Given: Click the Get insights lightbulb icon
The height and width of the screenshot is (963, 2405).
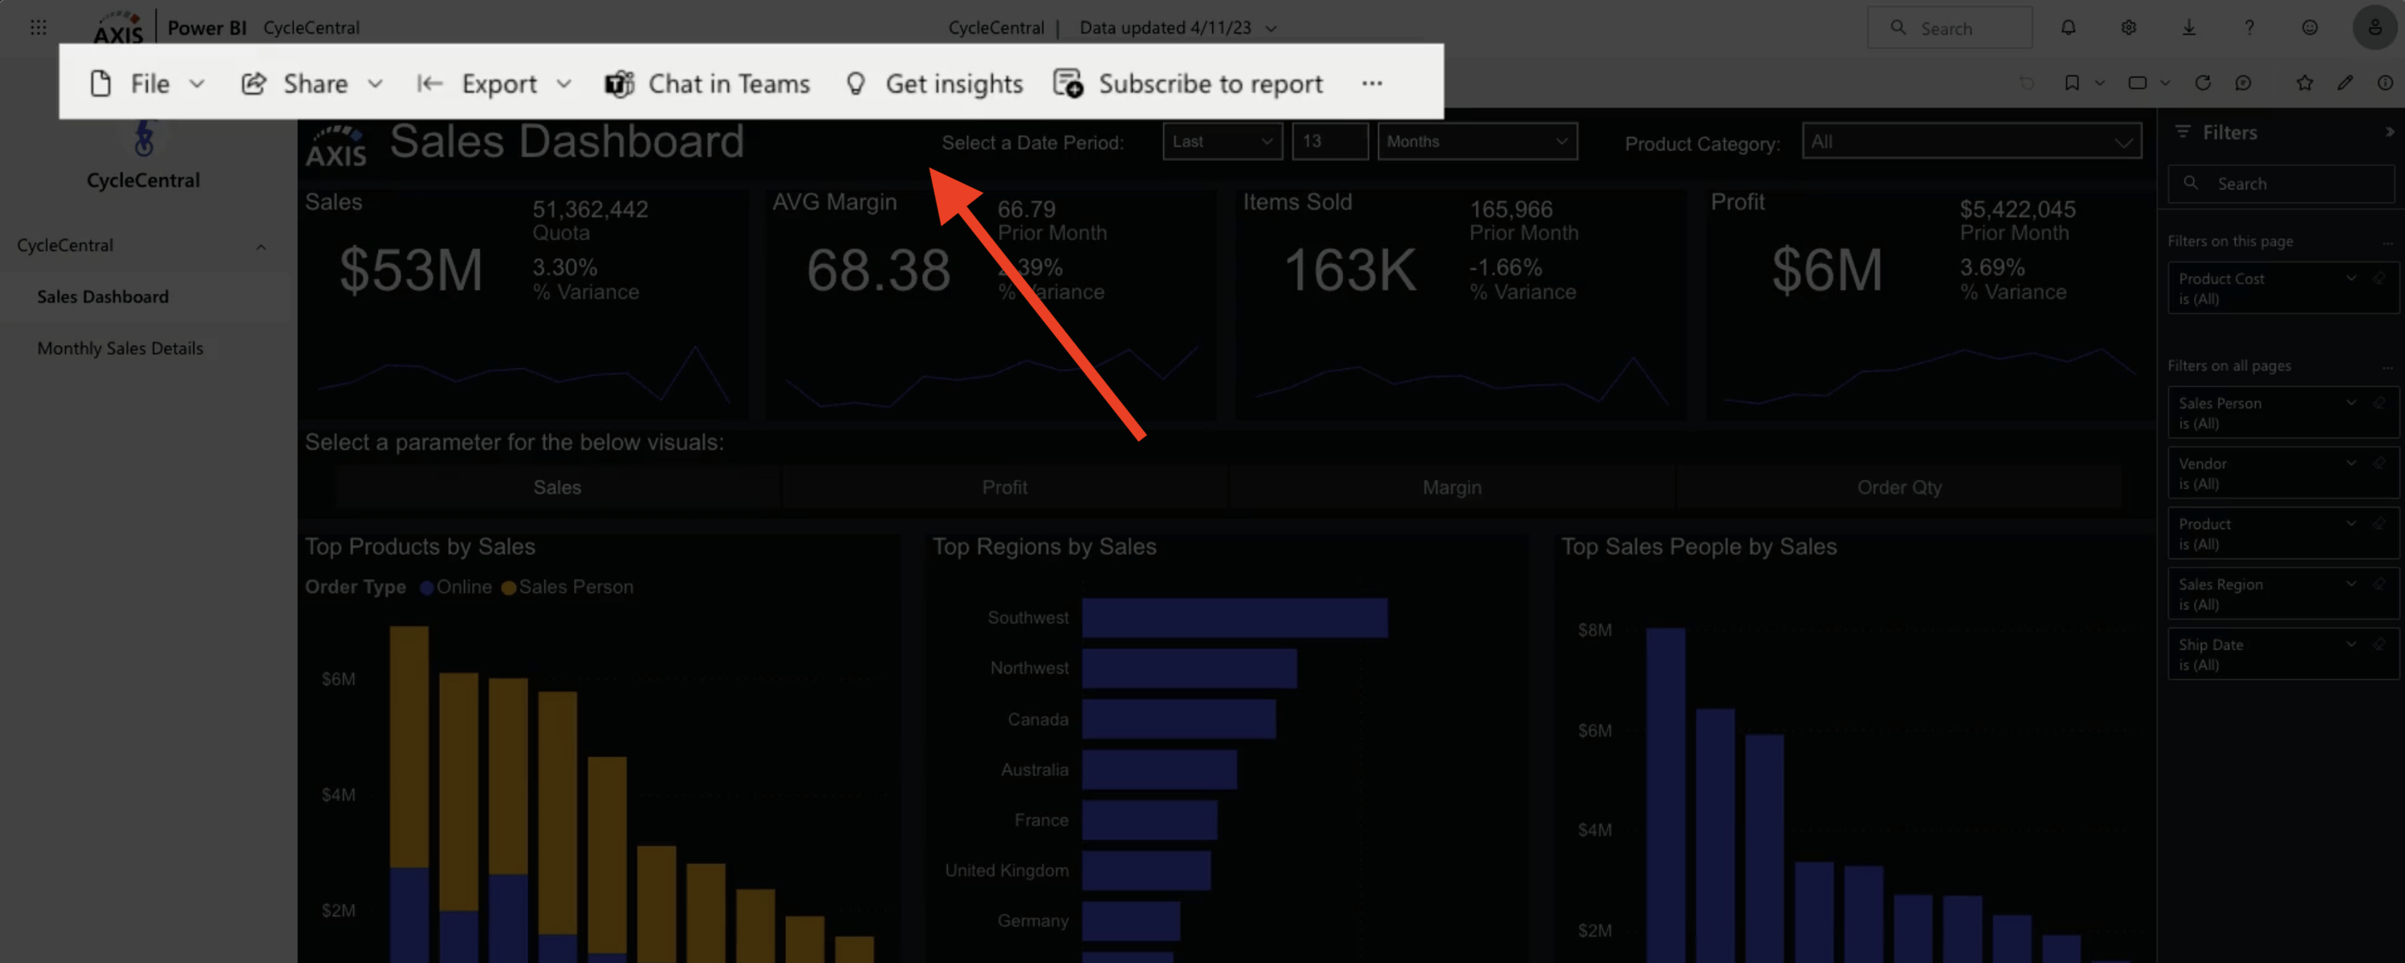Looking at the screenshot, I should click(857, 83).
